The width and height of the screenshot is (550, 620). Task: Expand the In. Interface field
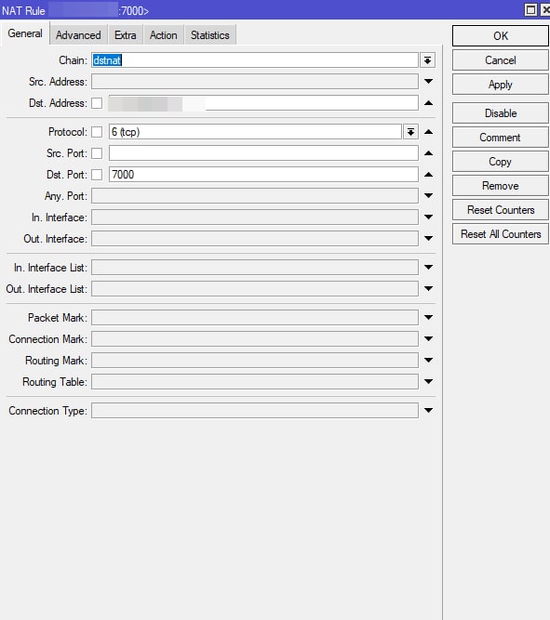pyautogui.click(x=428, y=217)
